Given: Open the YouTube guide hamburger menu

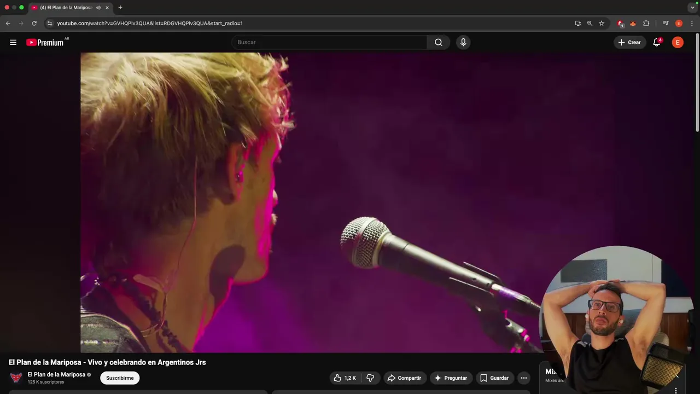Looking at the screenshot, I should click(x=13, y=42).
